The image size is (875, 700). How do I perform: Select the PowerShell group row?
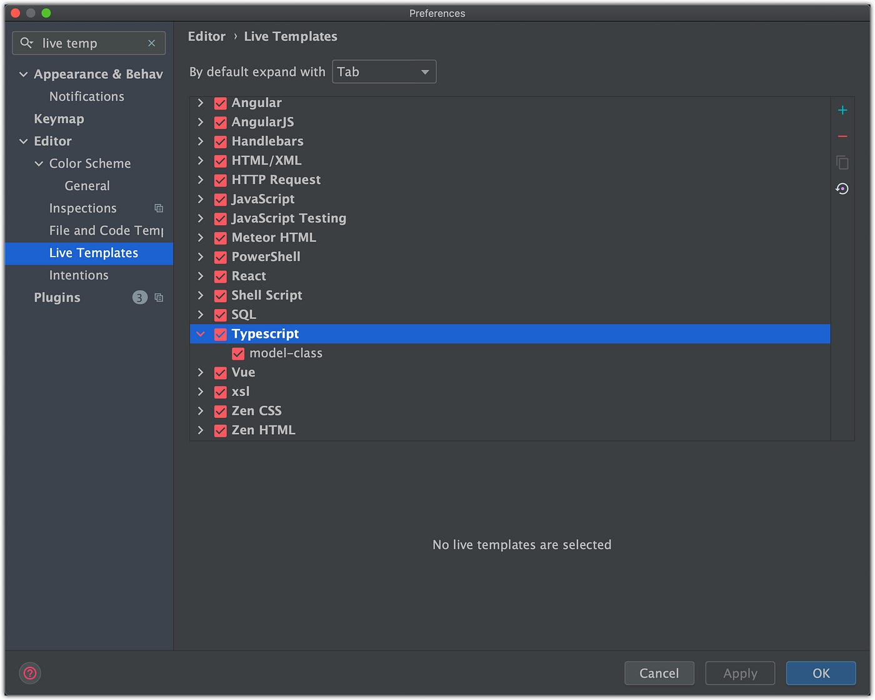point(510,257)
